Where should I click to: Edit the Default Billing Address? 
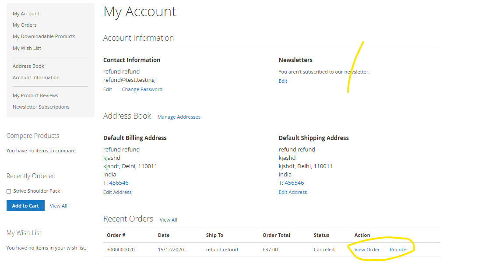pos(117,192)
